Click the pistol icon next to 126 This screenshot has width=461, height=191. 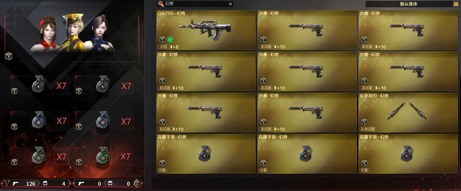pyautogui.click(x=16, y=184)
